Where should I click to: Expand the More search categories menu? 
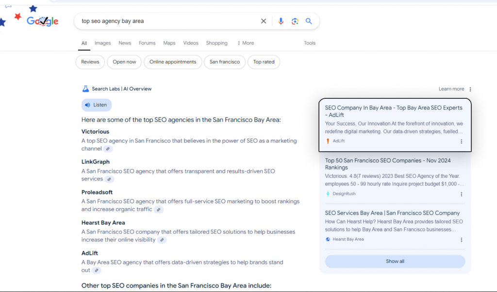245,43
